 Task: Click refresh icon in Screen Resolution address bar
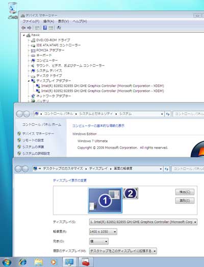tap(167, 169)
